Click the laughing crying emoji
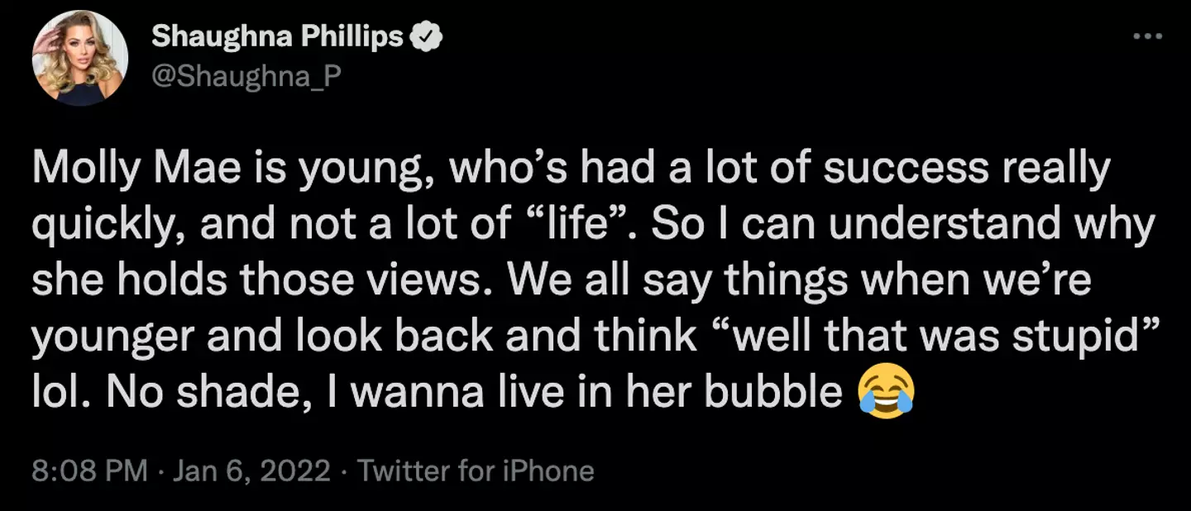Viewport: 1191px width, 511px height. tap(886, 393)
